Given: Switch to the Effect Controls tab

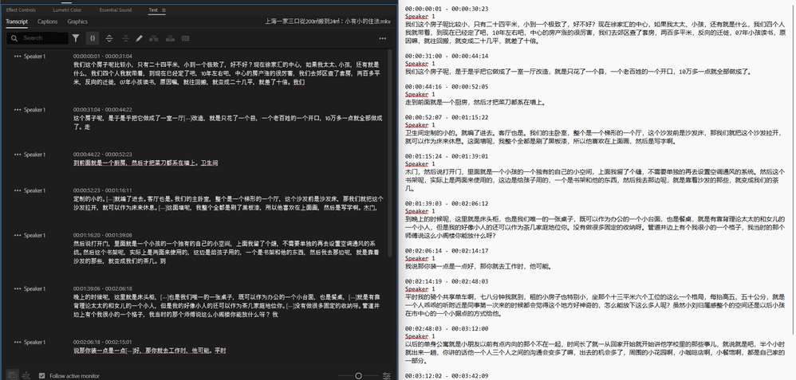Looking at the screenshot, I should pyautogui.click(x=21, y=10).
